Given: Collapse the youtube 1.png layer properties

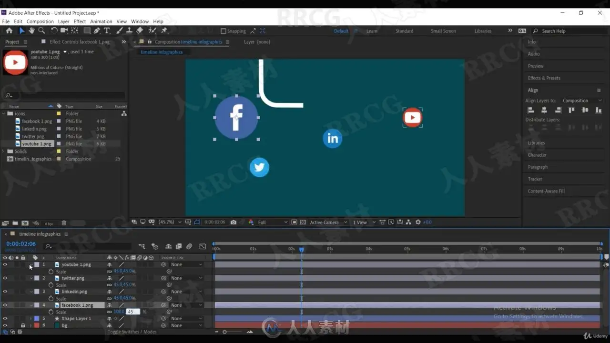Looking at the screenshot, I should (x=31, y=264).
